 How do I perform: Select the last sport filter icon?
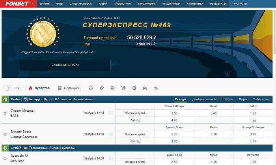coord(156,88)
